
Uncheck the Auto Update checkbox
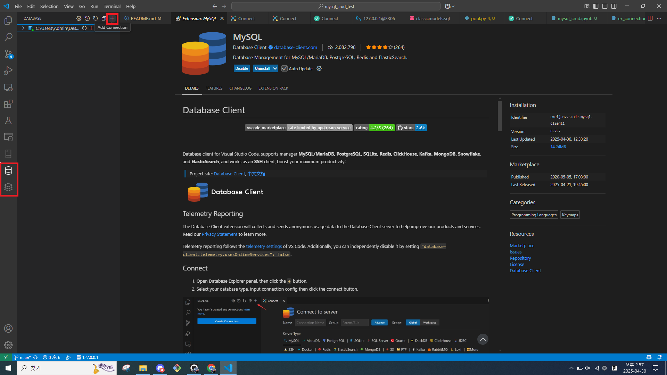(x=285, y=68)
